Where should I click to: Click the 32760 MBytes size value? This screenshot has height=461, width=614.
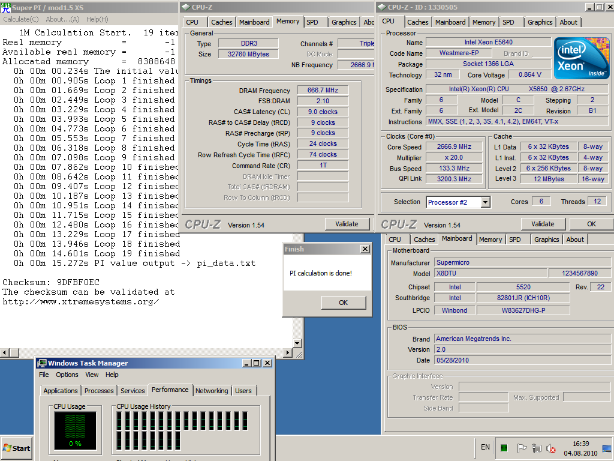point(249,54)
